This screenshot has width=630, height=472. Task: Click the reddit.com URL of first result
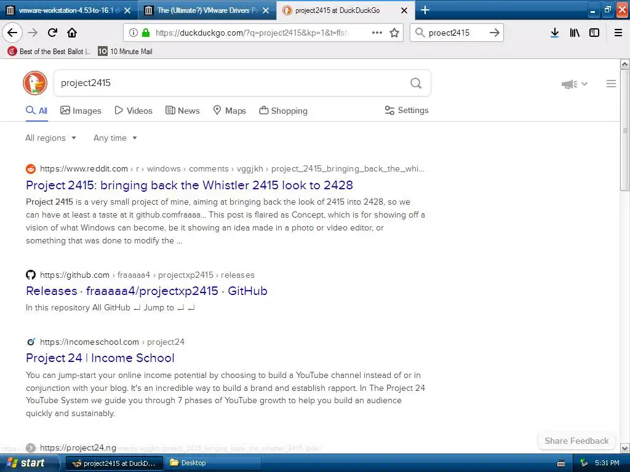tap(232, 168)
